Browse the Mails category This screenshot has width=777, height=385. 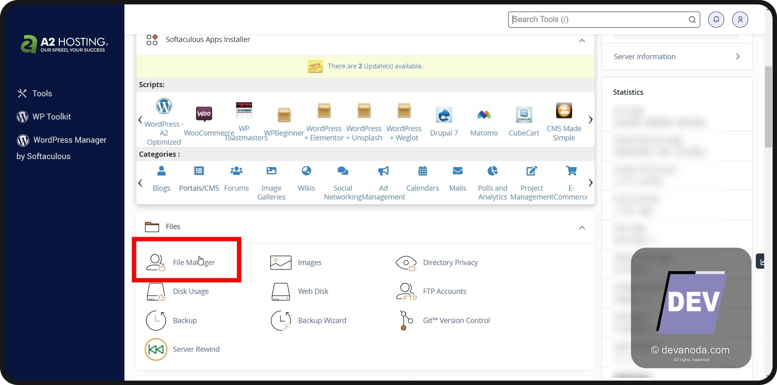(458, 171)
